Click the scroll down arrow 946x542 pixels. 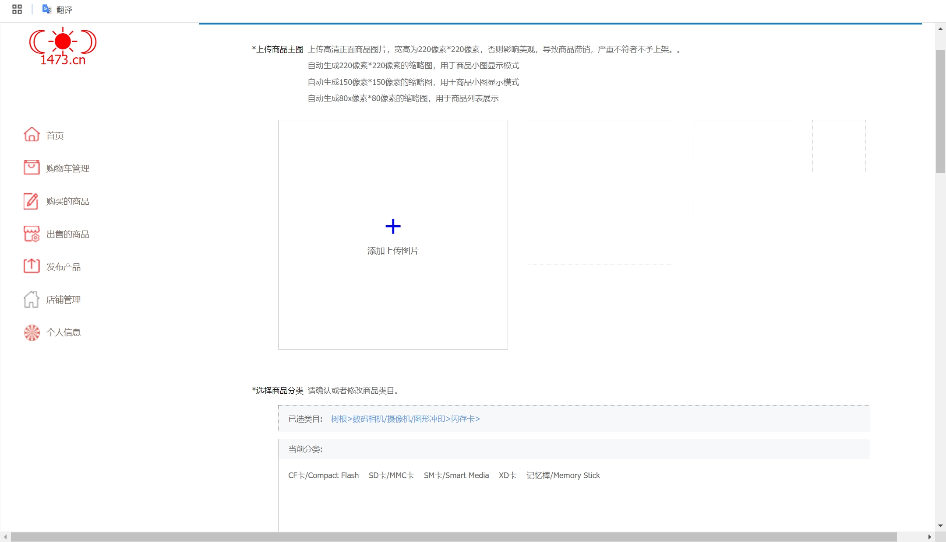940,525
